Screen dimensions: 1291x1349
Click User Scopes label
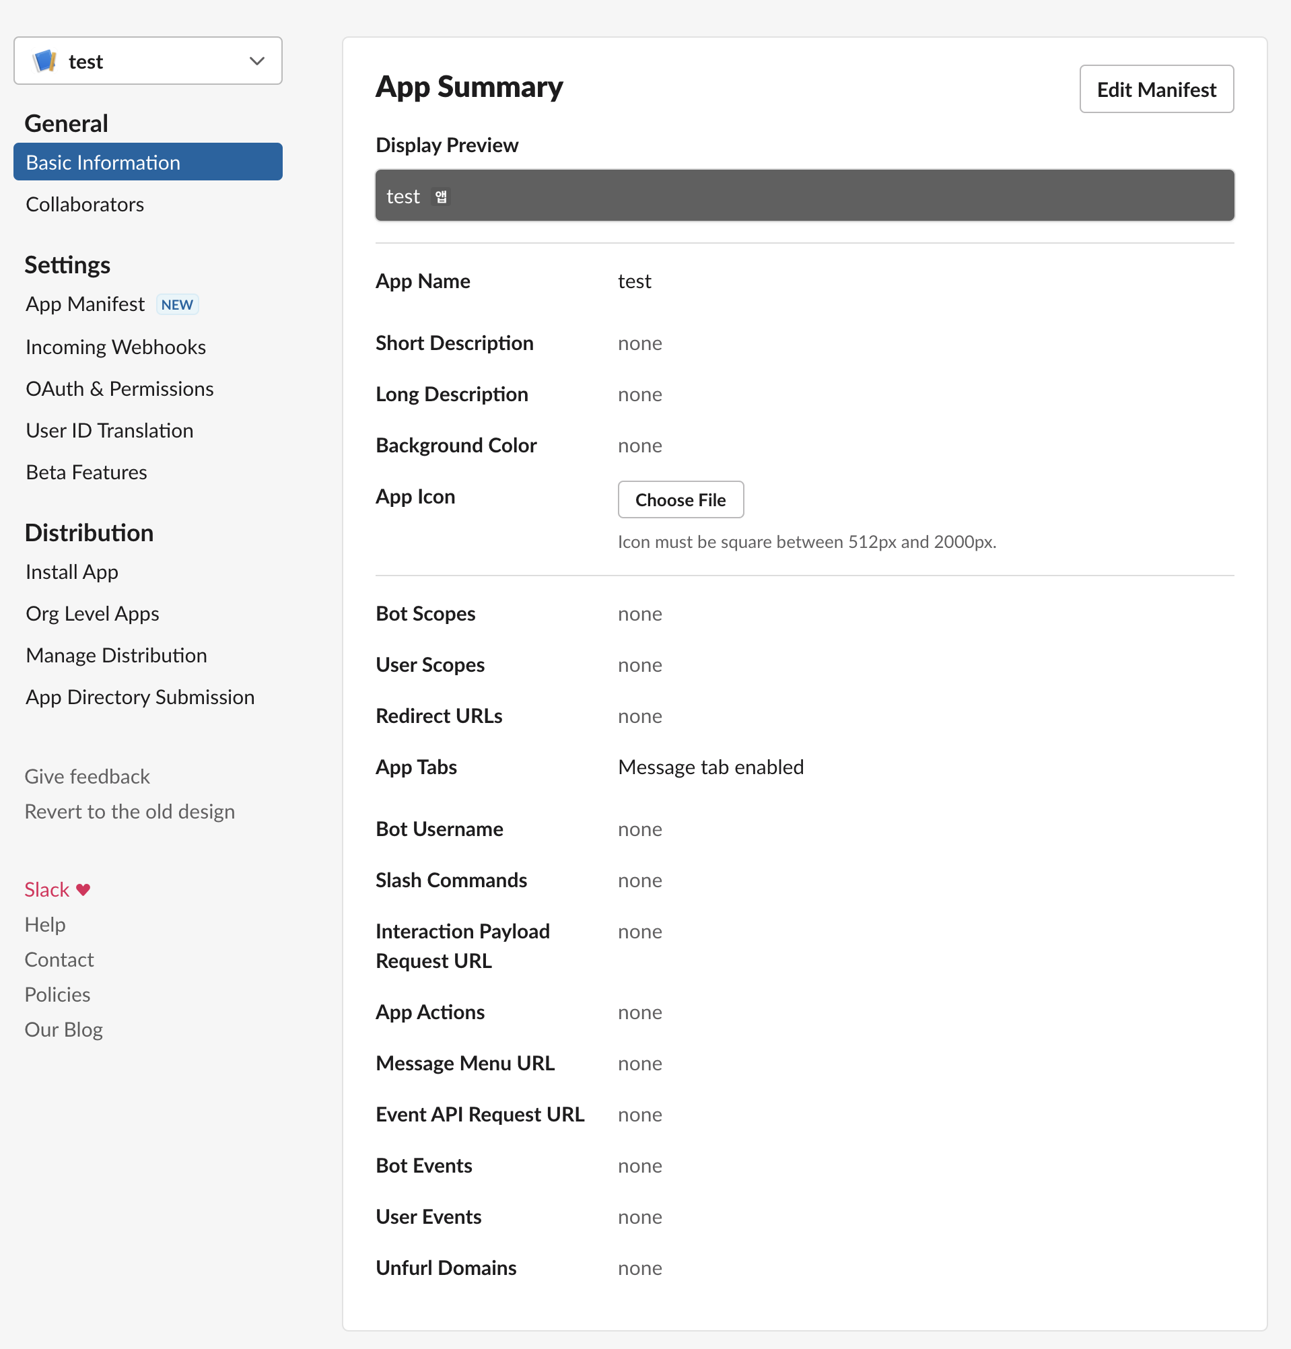(430, 665)
